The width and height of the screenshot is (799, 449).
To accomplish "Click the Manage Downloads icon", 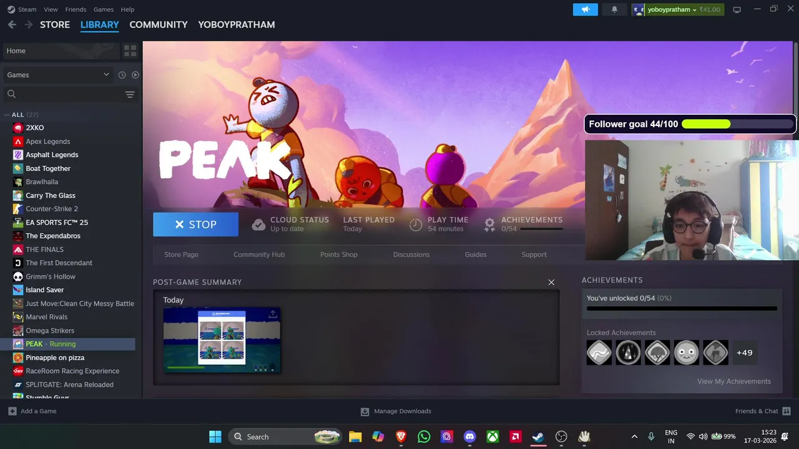I will (x=365, y=412).
